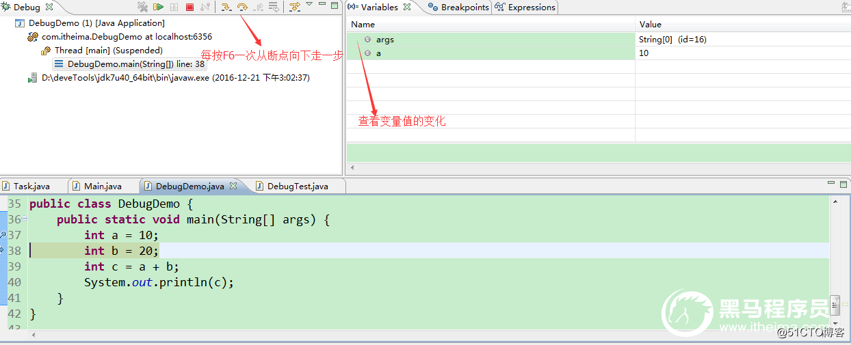This screenshot has width=851, height=345.
Task: Click the Name column header
Action: tap(491, 25)
